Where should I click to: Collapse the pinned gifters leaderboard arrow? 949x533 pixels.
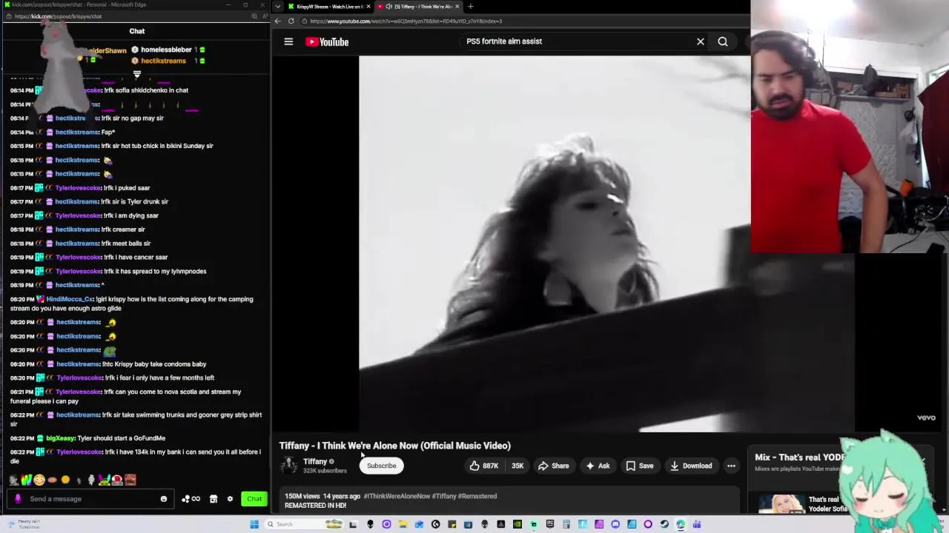pos(136,74)
